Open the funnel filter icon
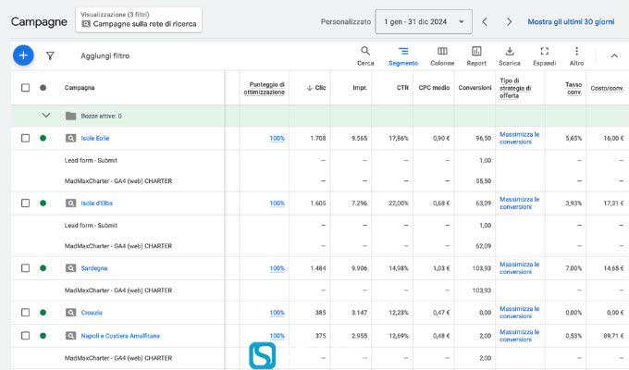Image resolution: width=629 pixels, height=370 pixels. [50, 55]
